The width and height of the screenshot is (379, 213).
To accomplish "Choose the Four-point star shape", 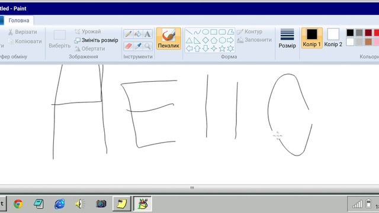I will click(x=214, y=49).
